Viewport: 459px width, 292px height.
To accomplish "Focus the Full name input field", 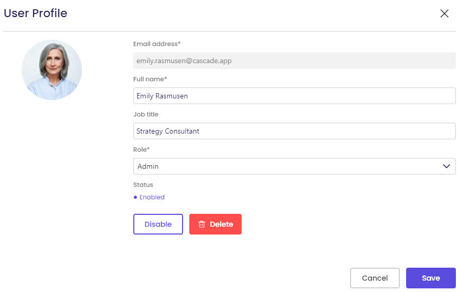I will coord(294,96).
